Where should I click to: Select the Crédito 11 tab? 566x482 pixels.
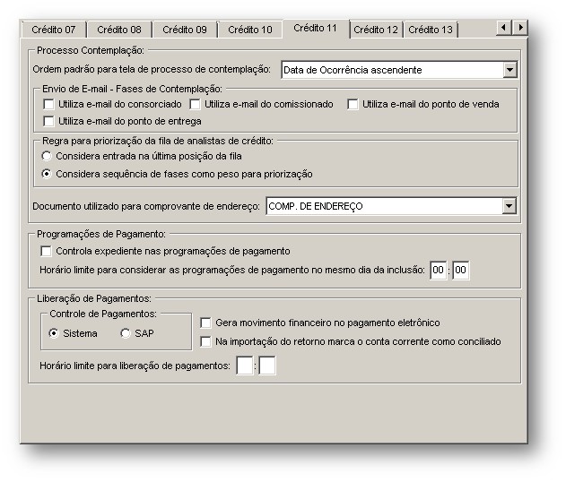pyautogui.click(x=315, y=29)
